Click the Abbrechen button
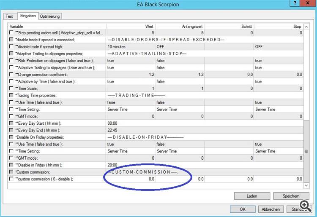The height and width of the screenshot is (217, 317). tap(271, 209)
